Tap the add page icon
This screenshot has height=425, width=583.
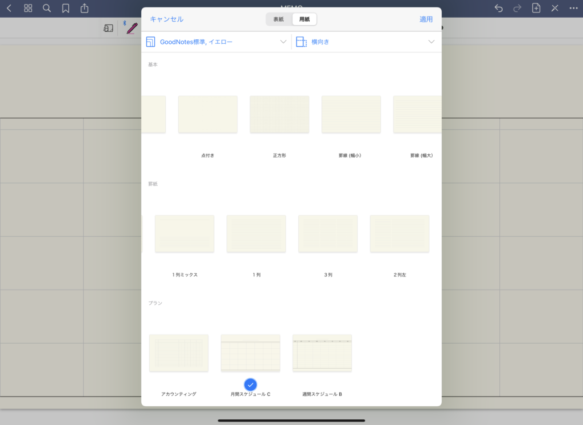coord(536,9)
